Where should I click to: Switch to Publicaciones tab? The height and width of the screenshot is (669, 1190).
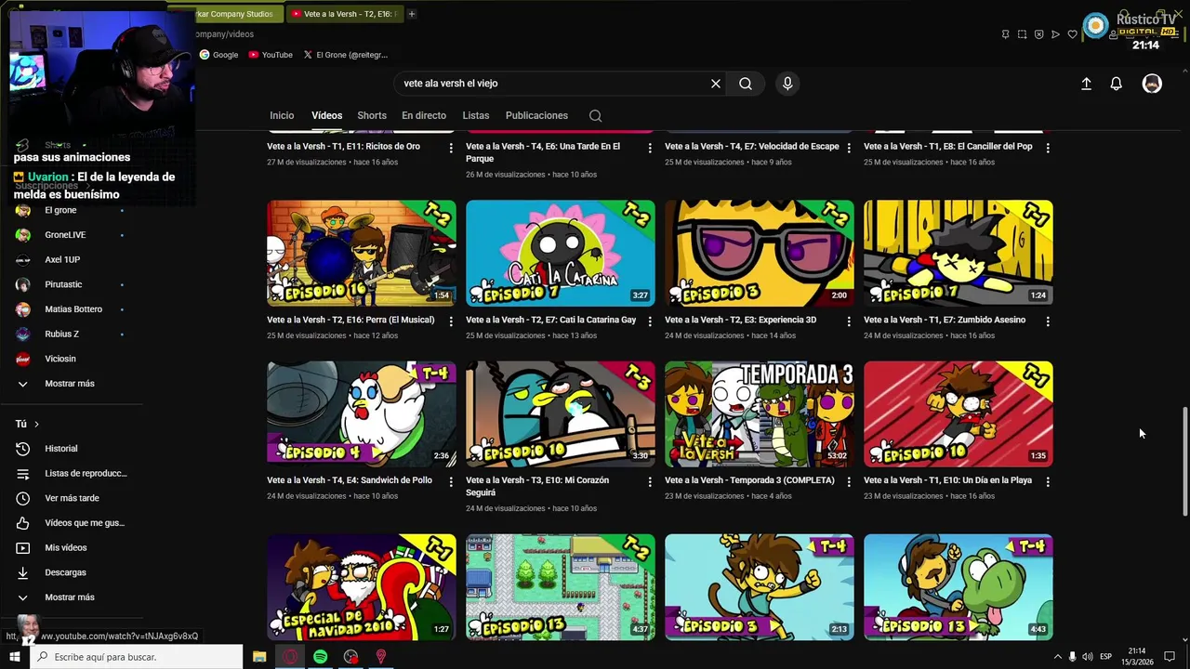pyautogui.click(x=536, y=116)
